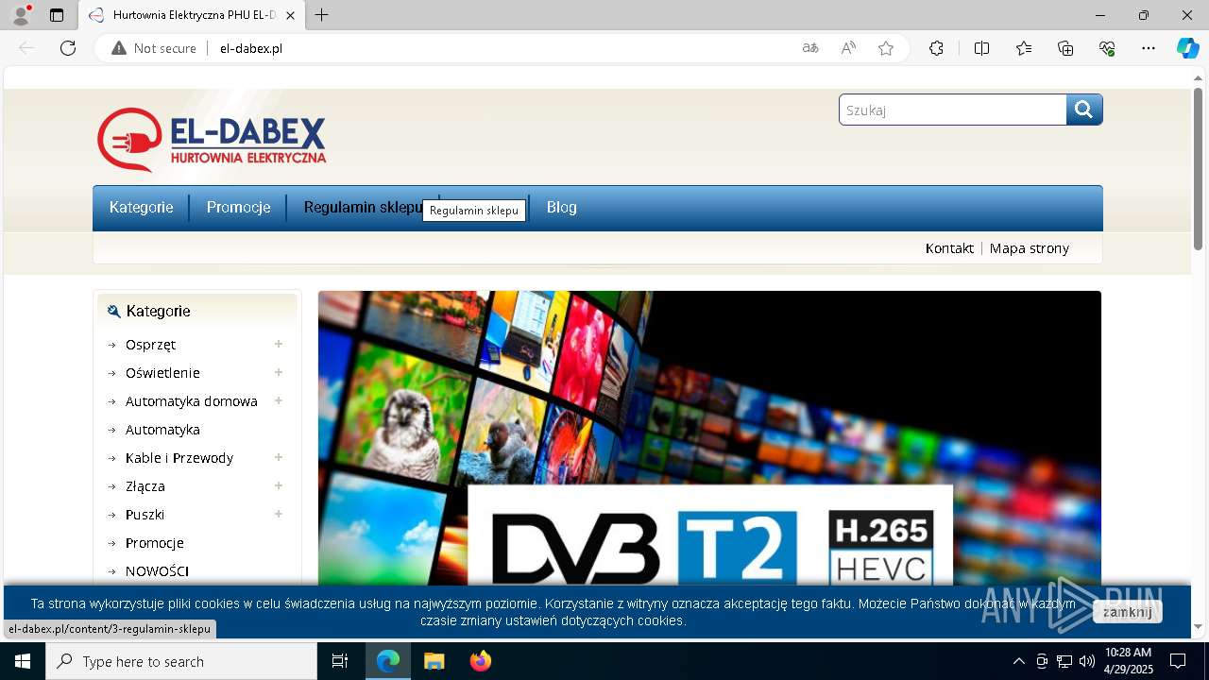
Task: Go back using the browser back arrow
Action: pyautogui.click(x=26, y=48)
